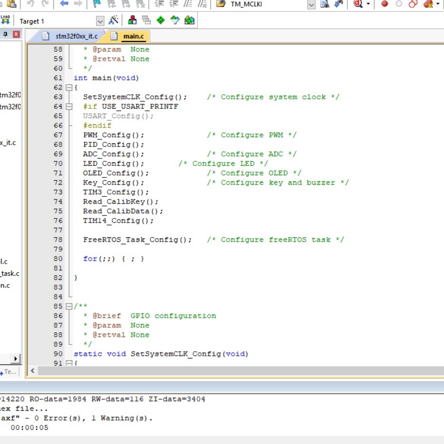Uncomment the selected code

click(x=202, y=4)
